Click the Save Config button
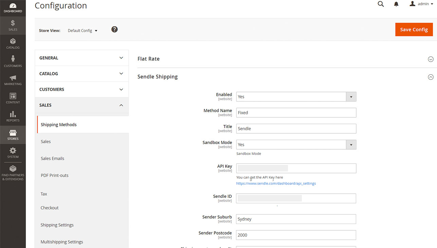 [414, 30]
